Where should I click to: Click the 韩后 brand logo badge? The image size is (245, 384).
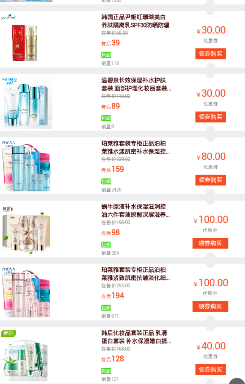(8, 333)
